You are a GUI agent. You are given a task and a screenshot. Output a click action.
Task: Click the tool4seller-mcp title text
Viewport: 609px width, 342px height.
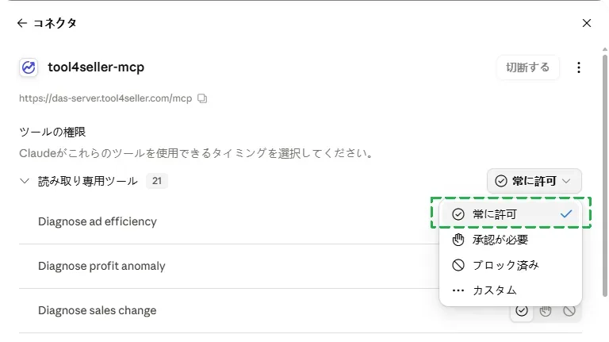click(96, 67)
